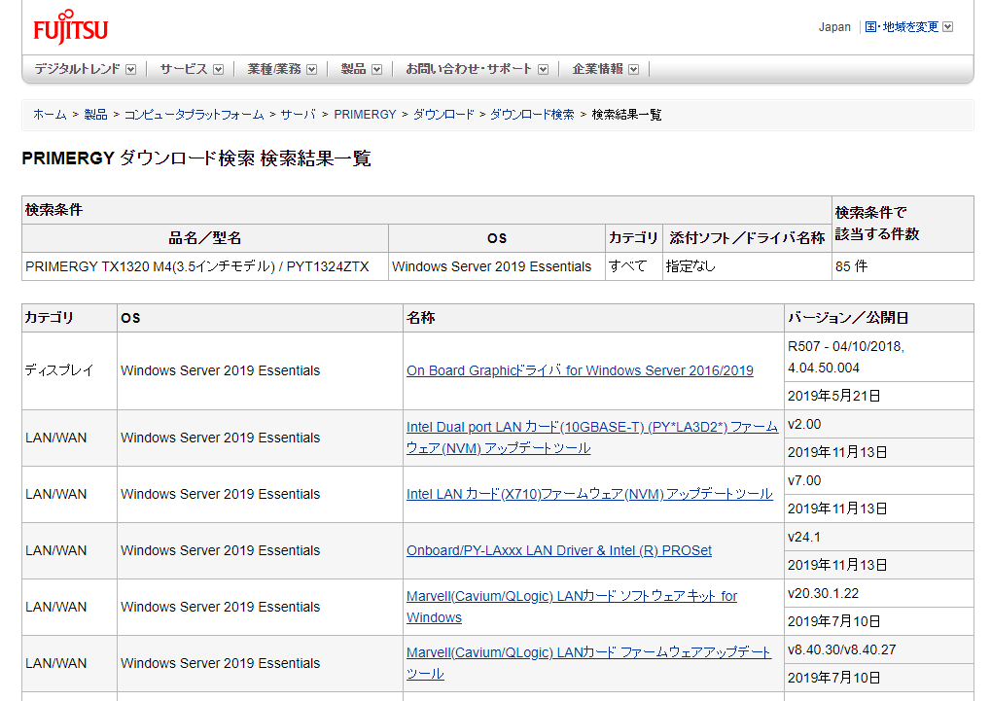The image size is (991, 701).
Task: Expand the お問い合わせ・サポート dropdown arrow
Action: (x=543, y=70)
